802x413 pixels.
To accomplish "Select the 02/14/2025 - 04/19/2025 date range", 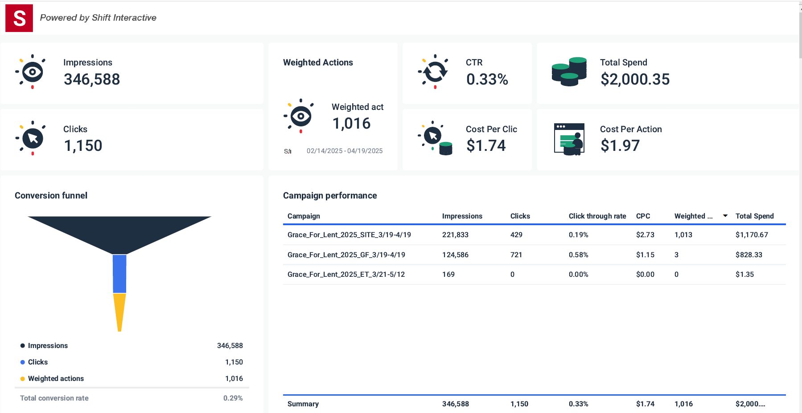I will [345, 151].
